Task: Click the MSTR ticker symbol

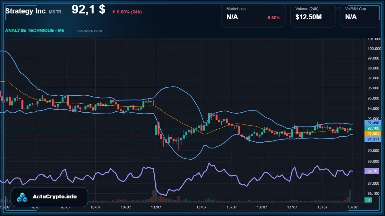Action: point(56,12)
